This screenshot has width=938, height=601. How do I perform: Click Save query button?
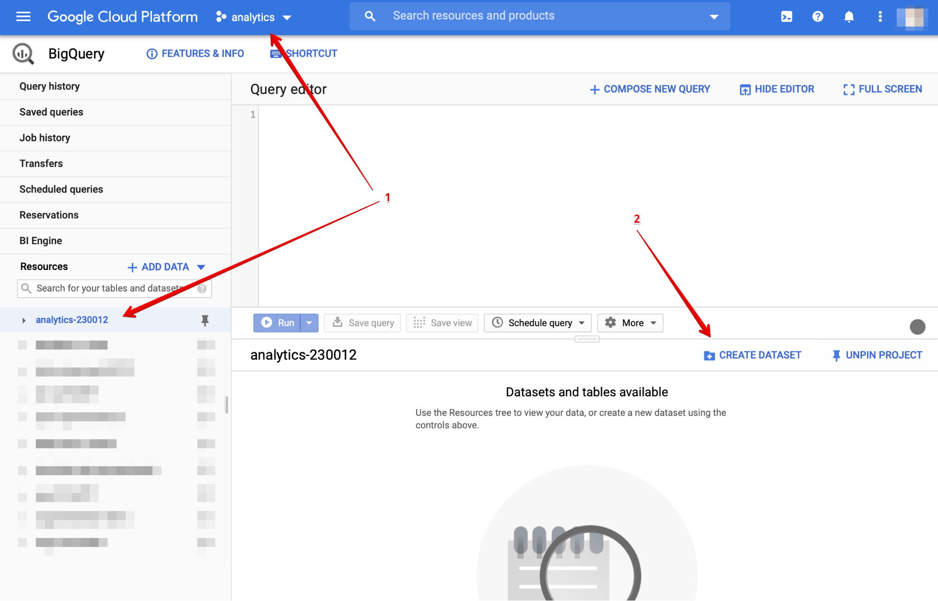(x=363, y=323)
